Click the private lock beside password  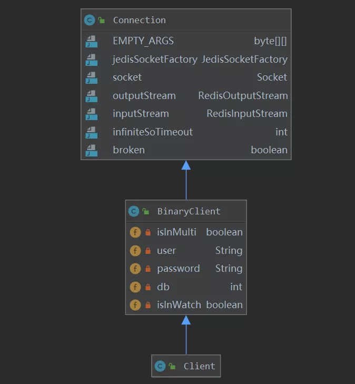tap(148, 269)
